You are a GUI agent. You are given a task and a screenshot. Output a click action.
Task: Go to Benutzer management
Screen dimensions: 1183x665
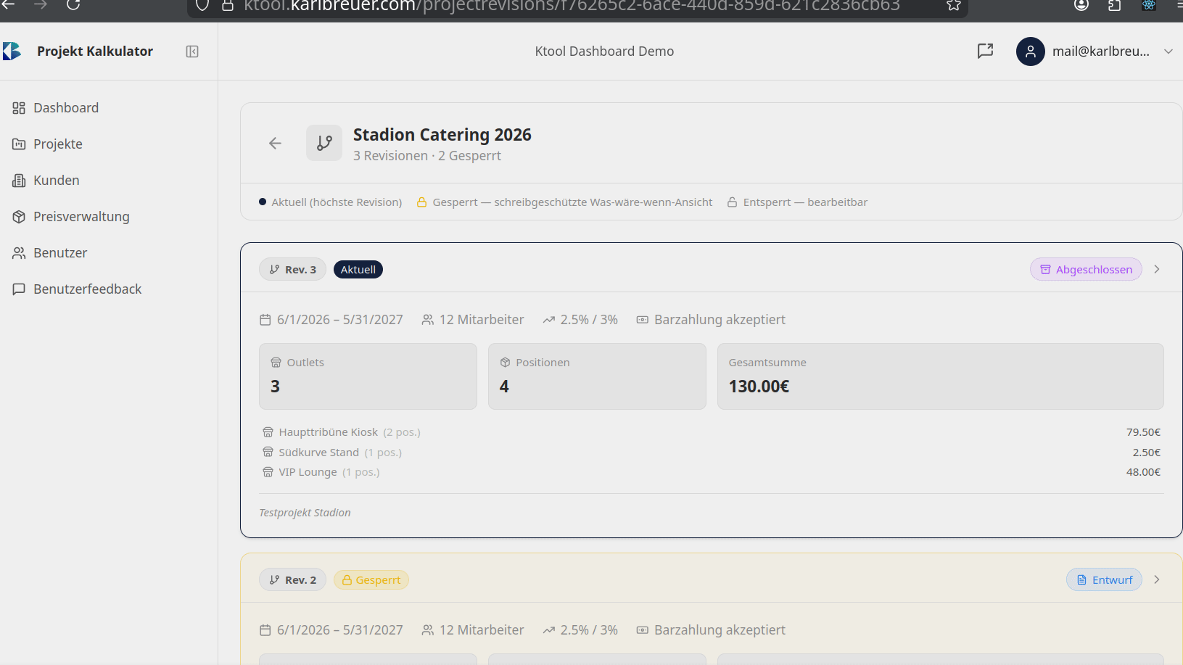pyautogui.click(x=59, y=253)
